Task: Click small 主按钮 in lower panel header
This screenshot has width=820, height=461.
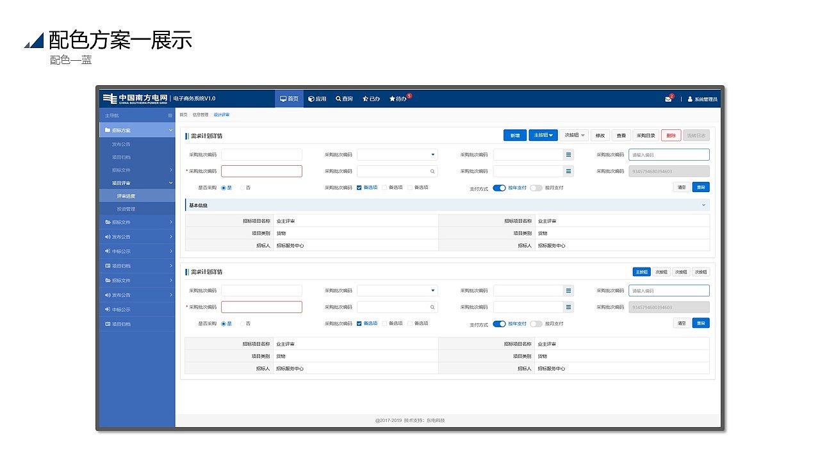Action: pyautogui.click(x=642, y=271)
